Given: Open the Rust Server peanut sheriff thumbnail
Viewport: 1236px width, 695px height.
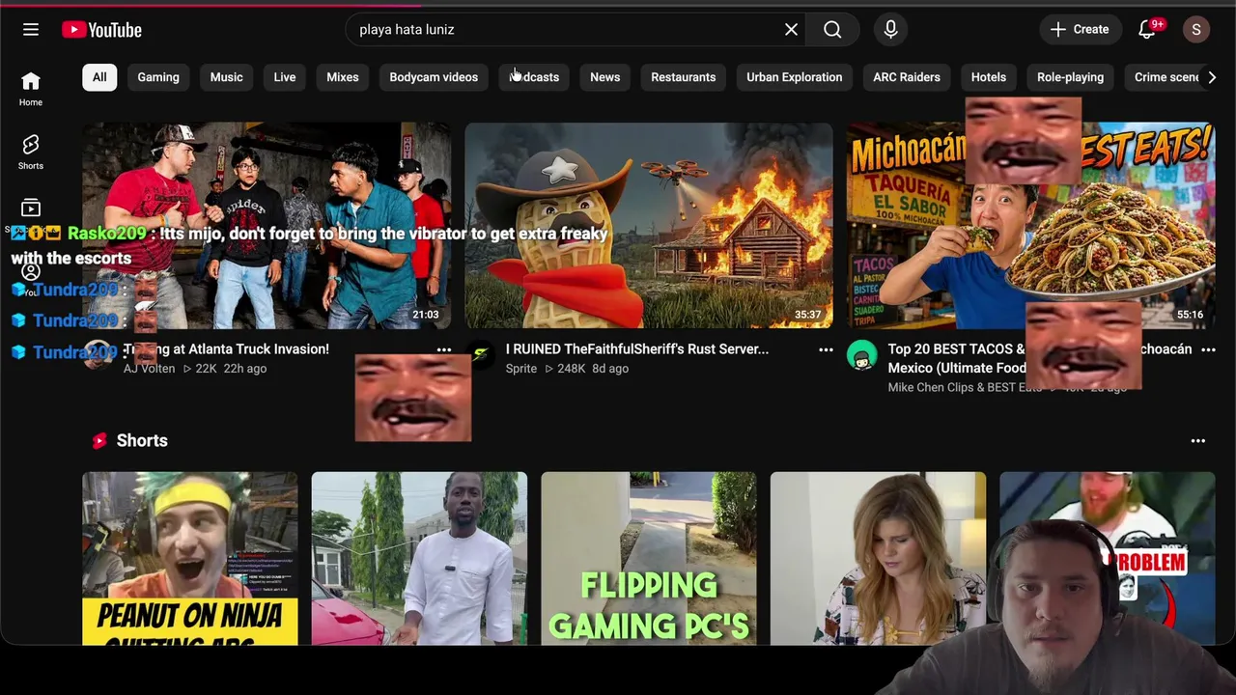Looking at the screenshot, I should [649, 225].
